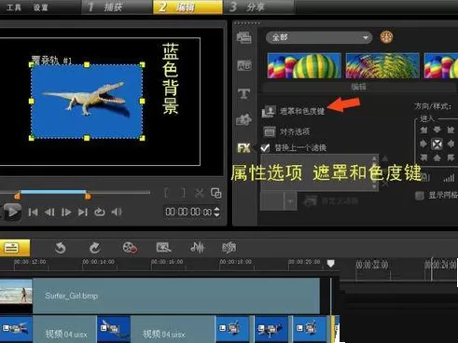Toggle 显示网格 checkbox

coord(420,196)
